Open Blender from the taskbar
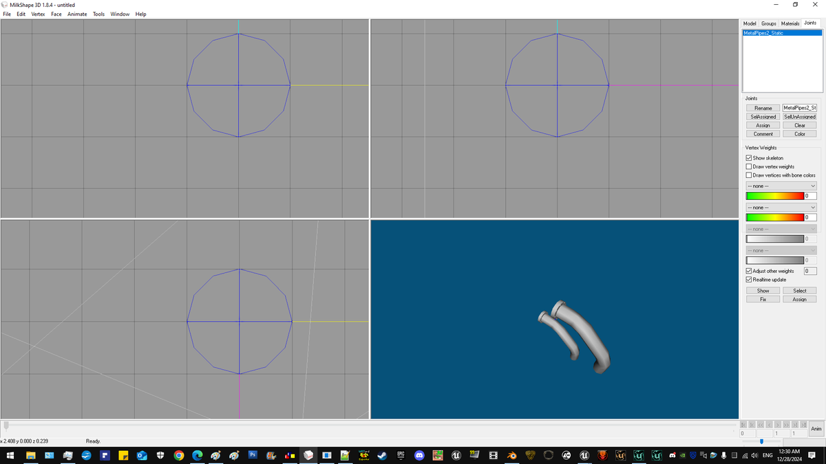 [511, 455]
